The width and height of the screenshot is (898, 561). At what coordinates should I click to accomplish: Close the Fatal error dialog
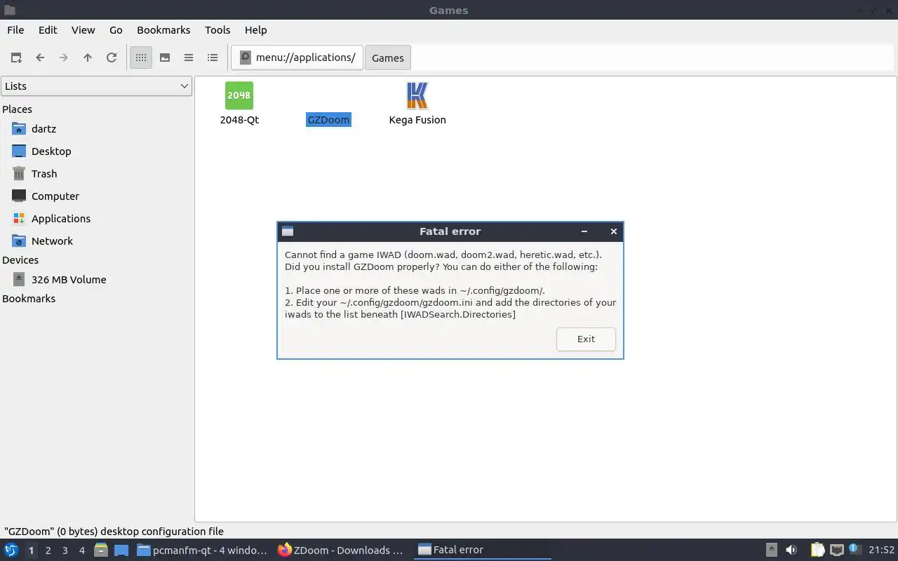pos(614,231)
